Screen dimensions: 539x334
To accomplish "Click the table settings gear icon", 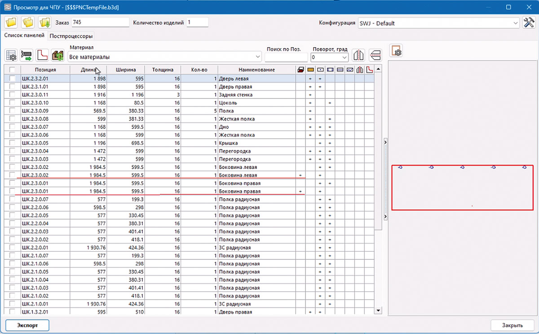I will pyautogui.click(x=11, y=56).
